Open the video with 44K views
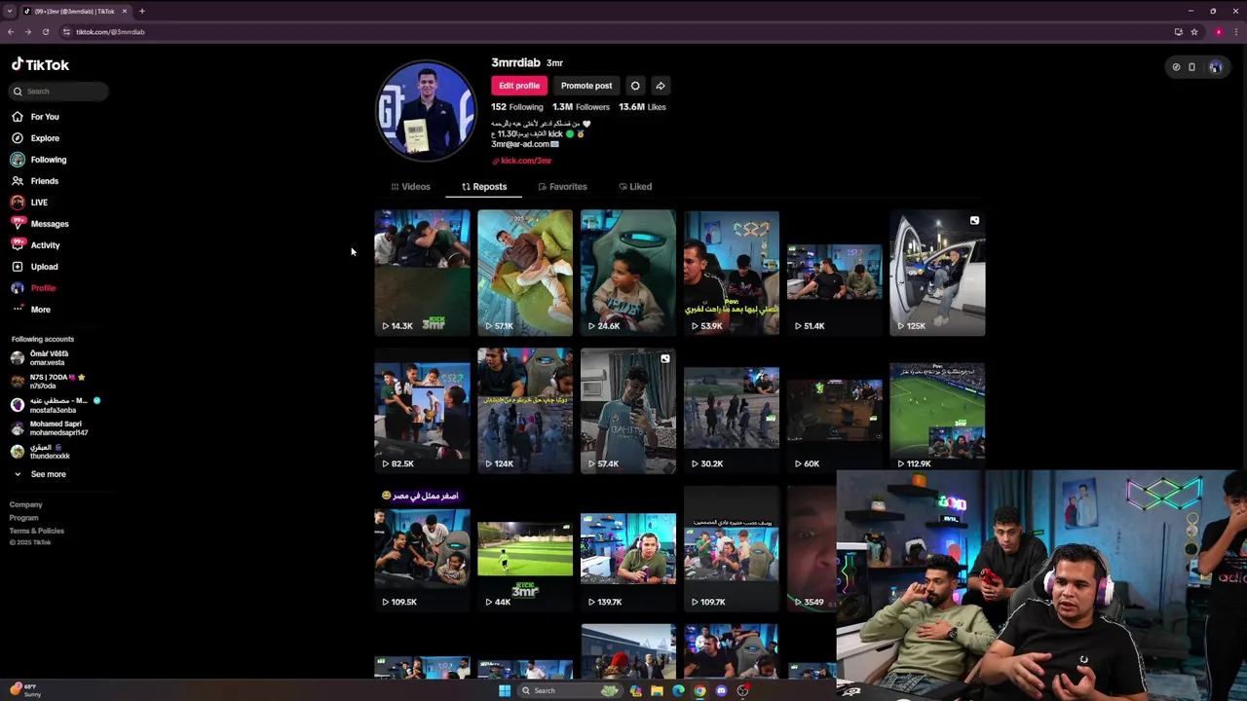The width and height of the screenshot is (1247, 701). (x=525, y=549)
